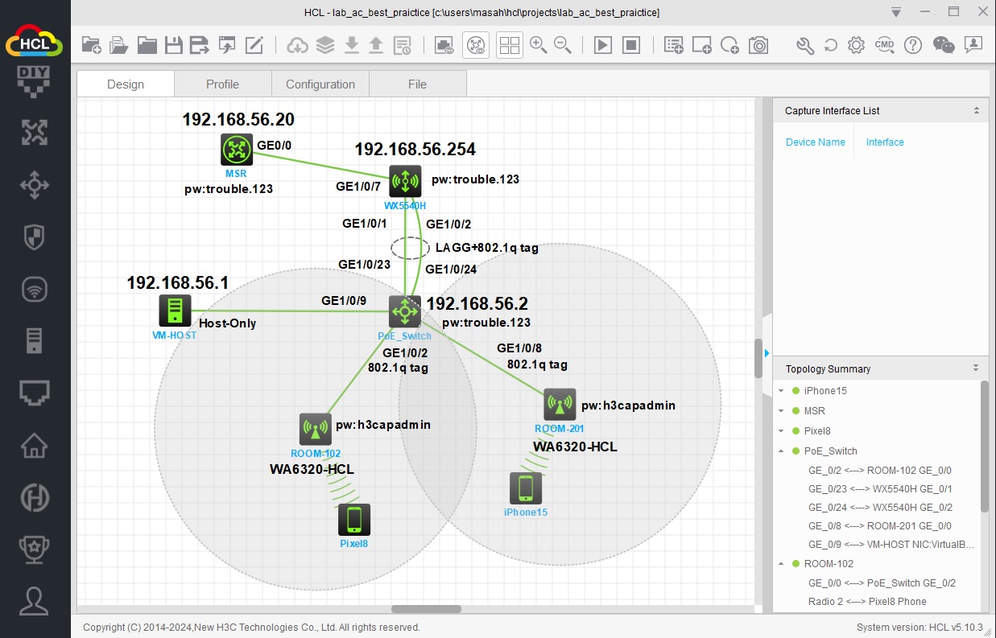Screen dimensions: 996x638
Task: Toggle the four-square grid view button
Action: [510, 45]
